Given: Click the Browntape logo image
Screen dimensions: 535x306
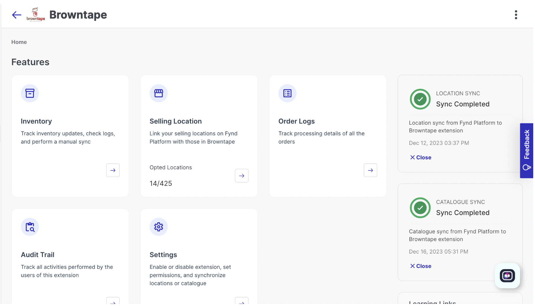Looking at the screenshot, I should (x=36, y=15).
